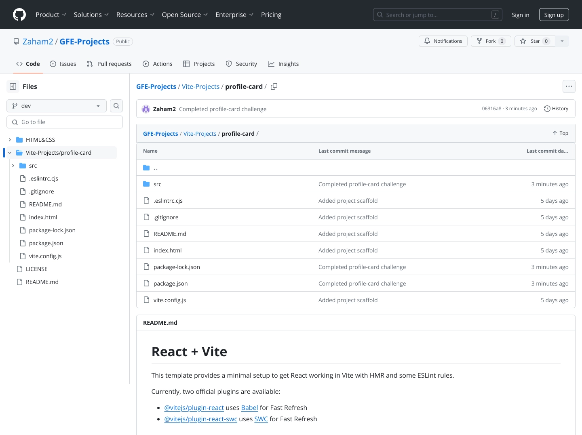Open .gitignore in the file table
This screenshot has width=582, height=435.
click(x=166, y=217)
